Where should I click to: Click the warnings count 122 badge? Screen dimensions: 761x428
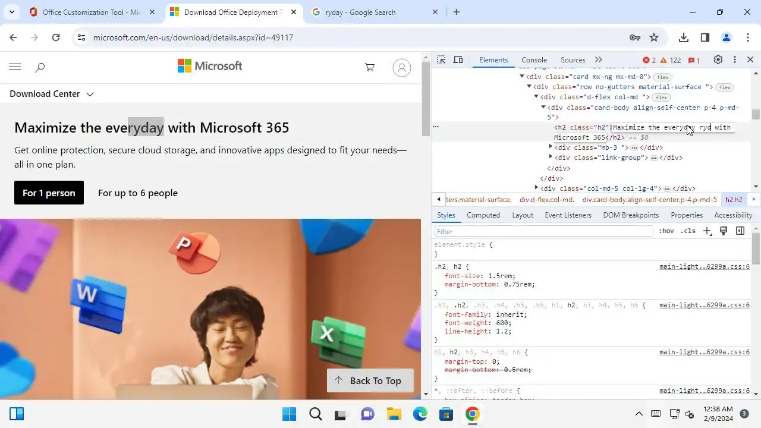pyautogui.click(x=671, y=60)
